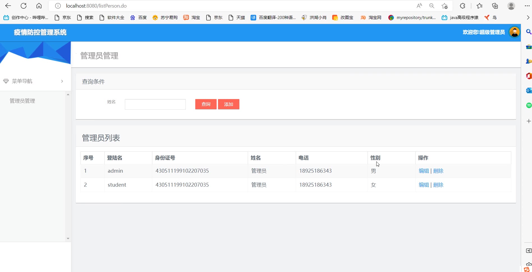Viewport: 532px width, 272px height.
Task: Open the java高级程序猿 bookmark
Action: (x=460, y=18)
